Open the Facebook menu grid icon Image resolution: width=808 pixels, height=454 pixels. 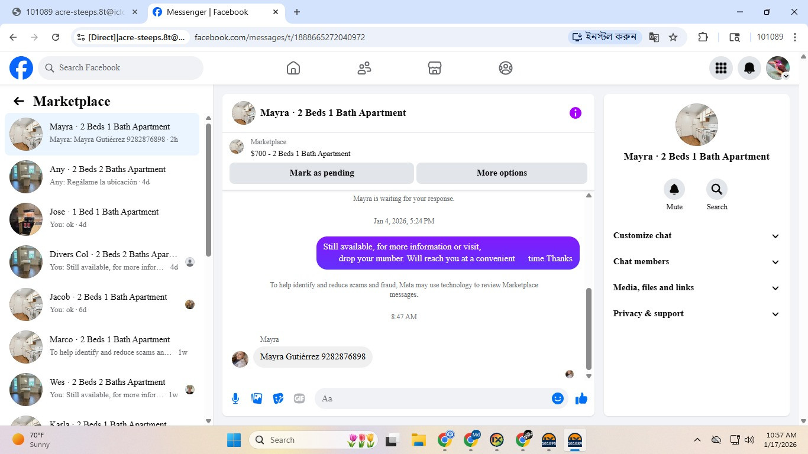pos(721,68)
